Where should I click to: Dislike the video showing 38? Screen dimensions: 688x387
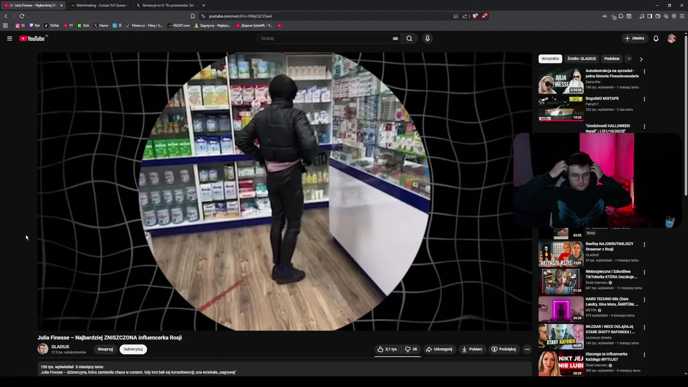point(411,349)
